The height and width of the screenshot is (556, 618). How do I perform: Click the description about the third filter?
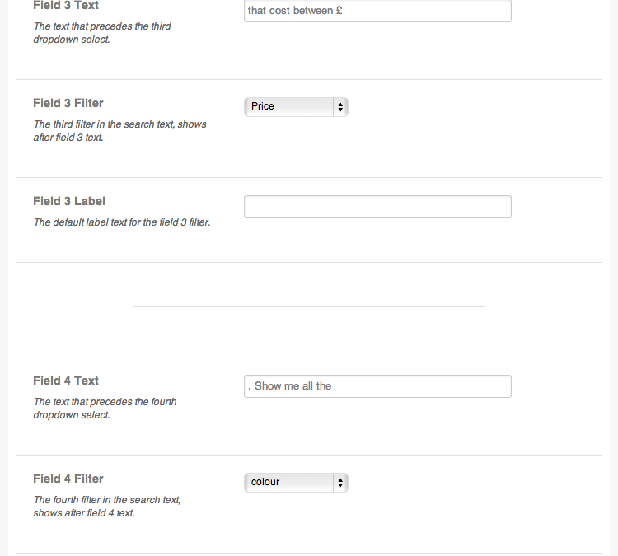(119, 131)
